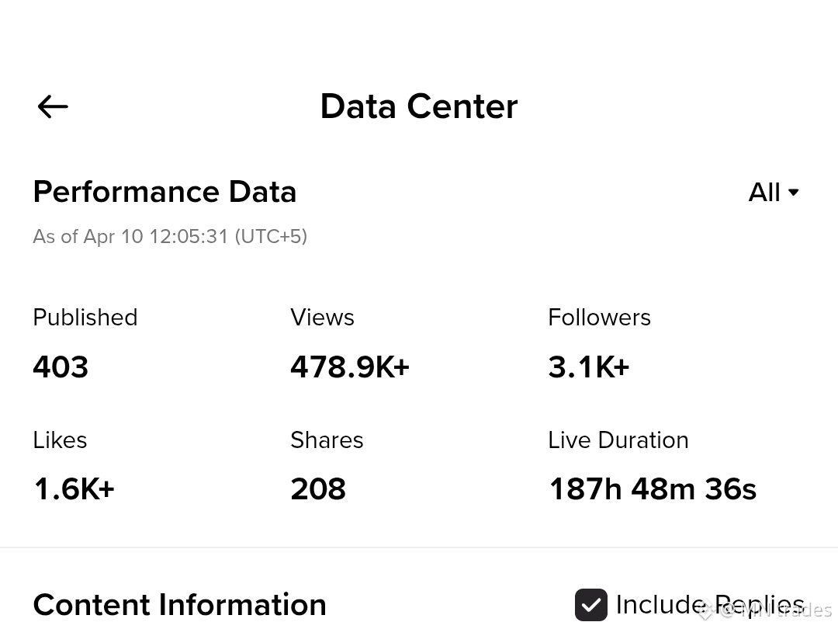The height and width of the screenshot is (629, 838).
Task: Select the Content Information section header
Action: pos(179,605)
